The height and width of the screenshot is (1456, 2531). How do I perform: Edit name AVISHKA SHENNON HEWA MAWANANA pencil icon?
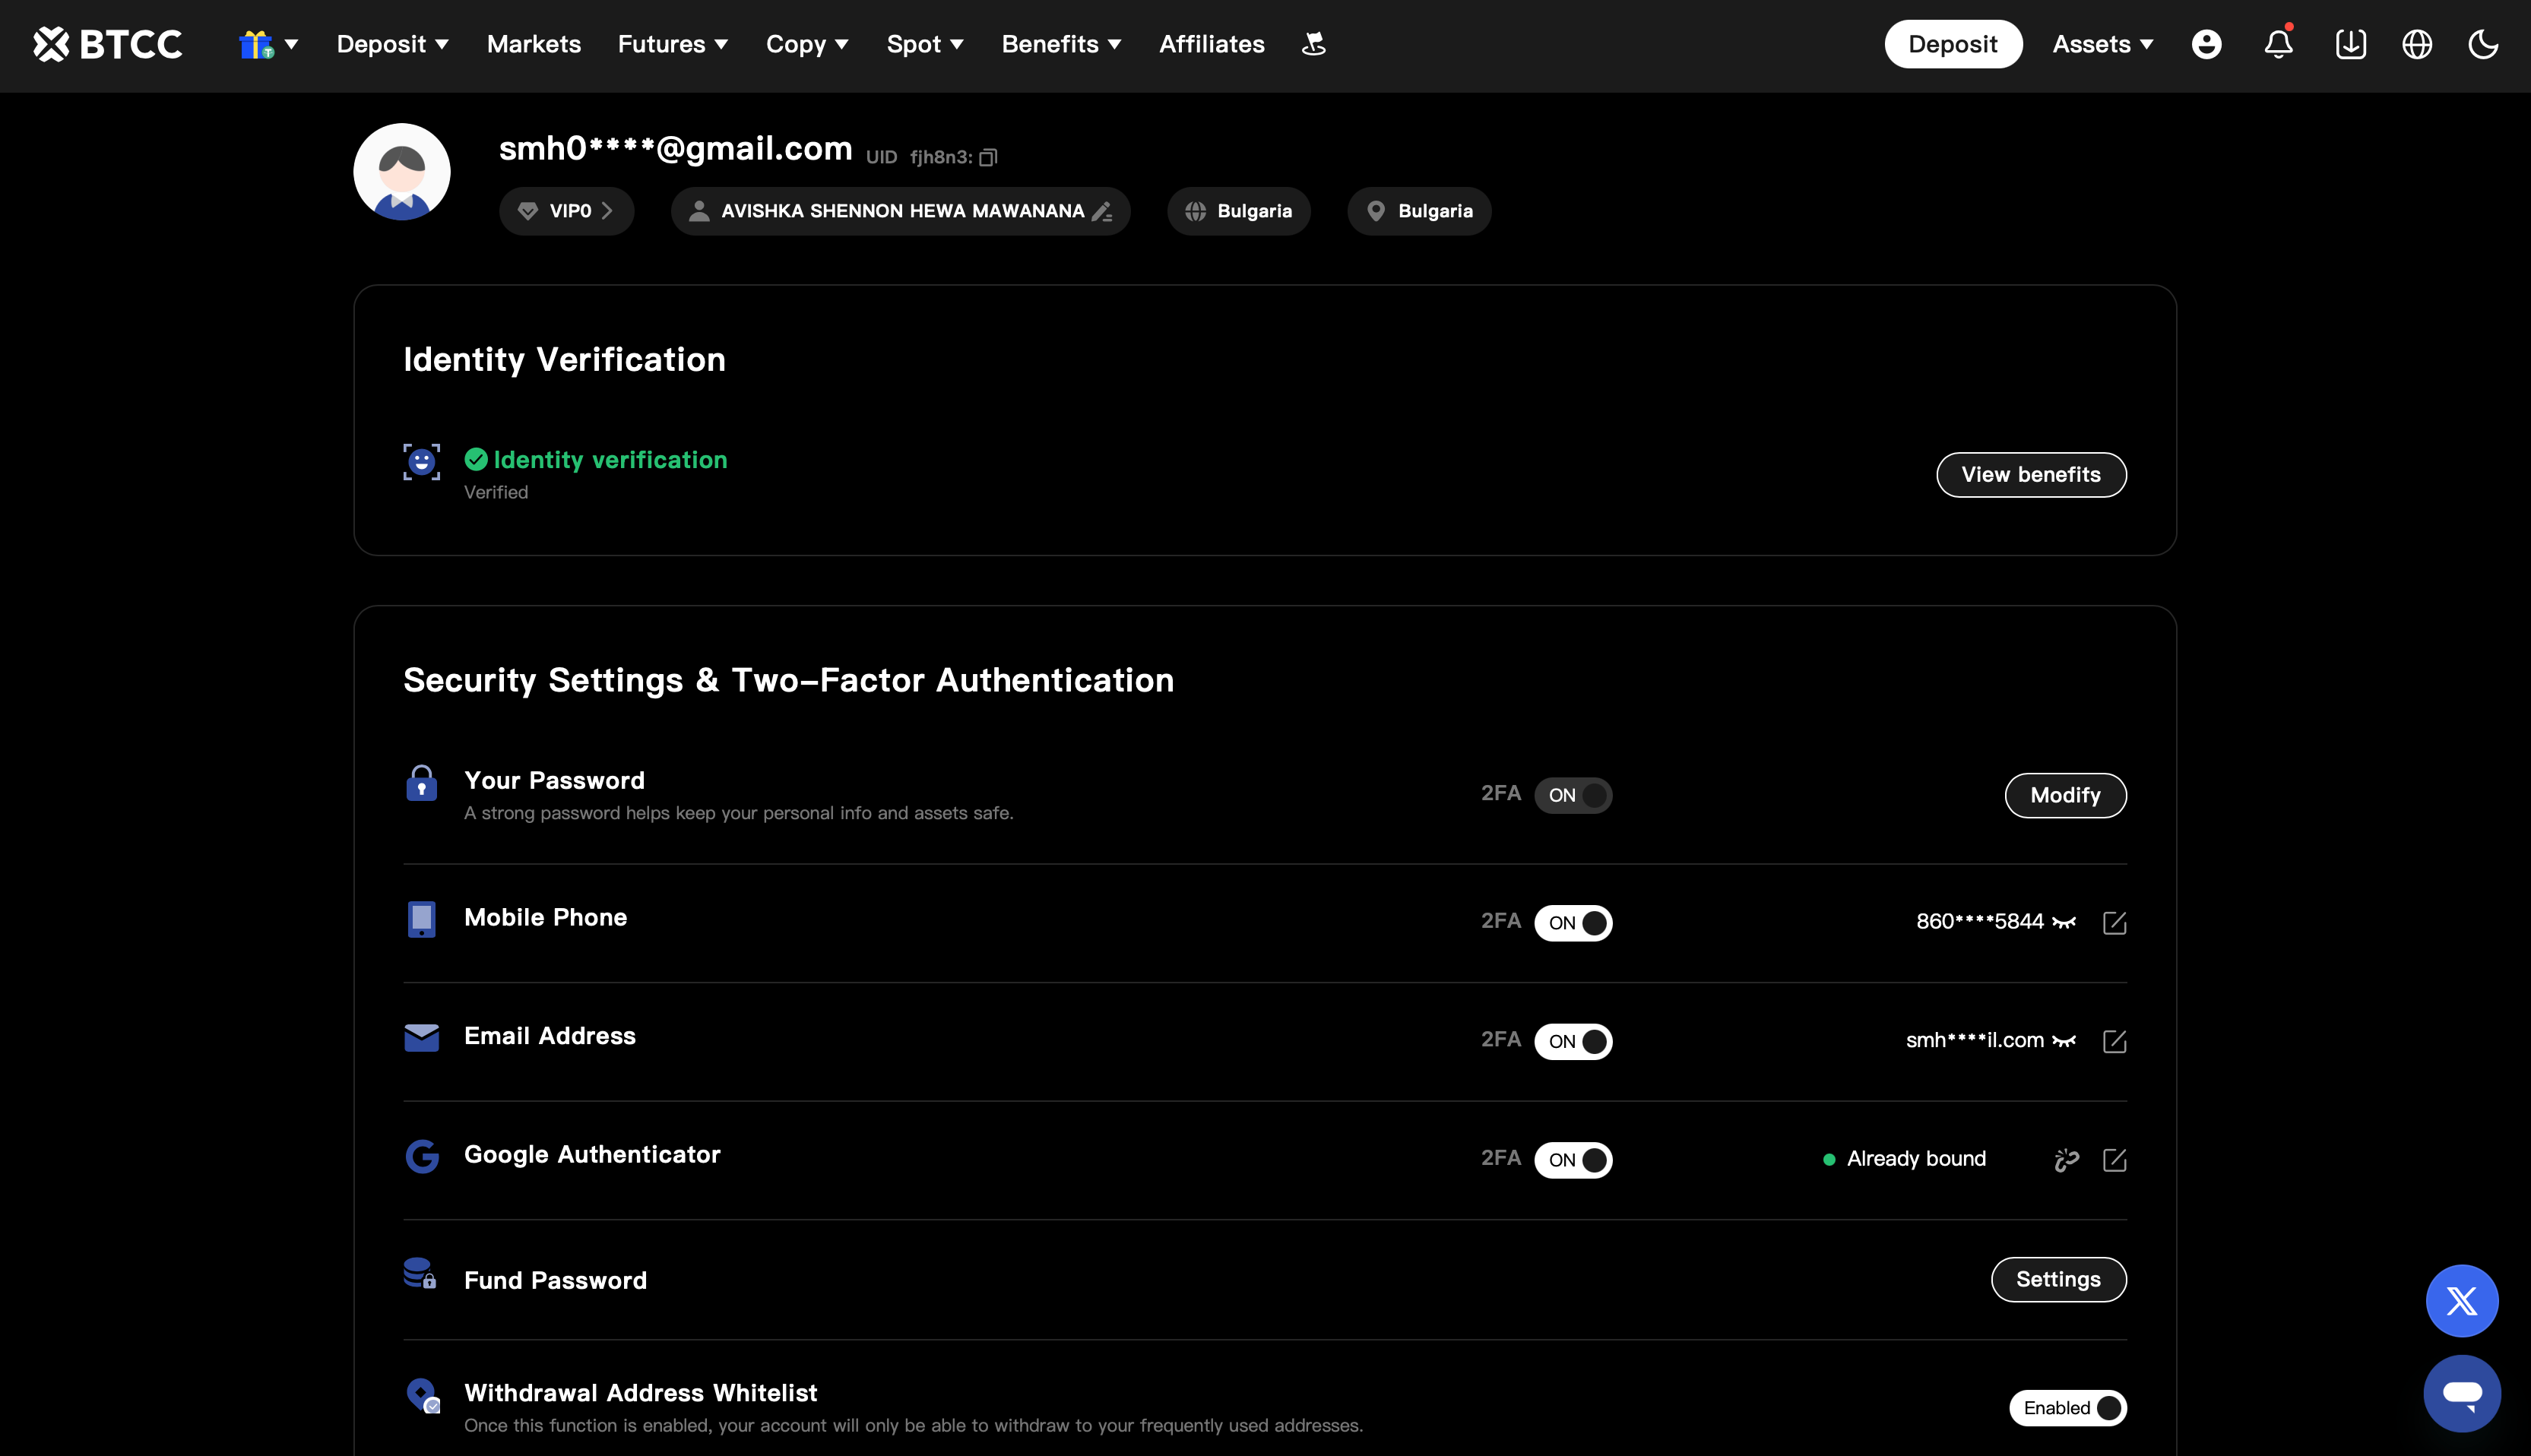click(1102, 211)
